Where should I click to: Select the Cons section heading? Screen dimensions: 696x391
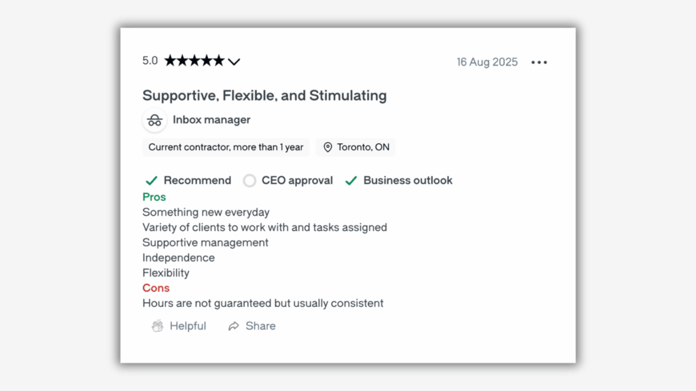coord(156,288)
